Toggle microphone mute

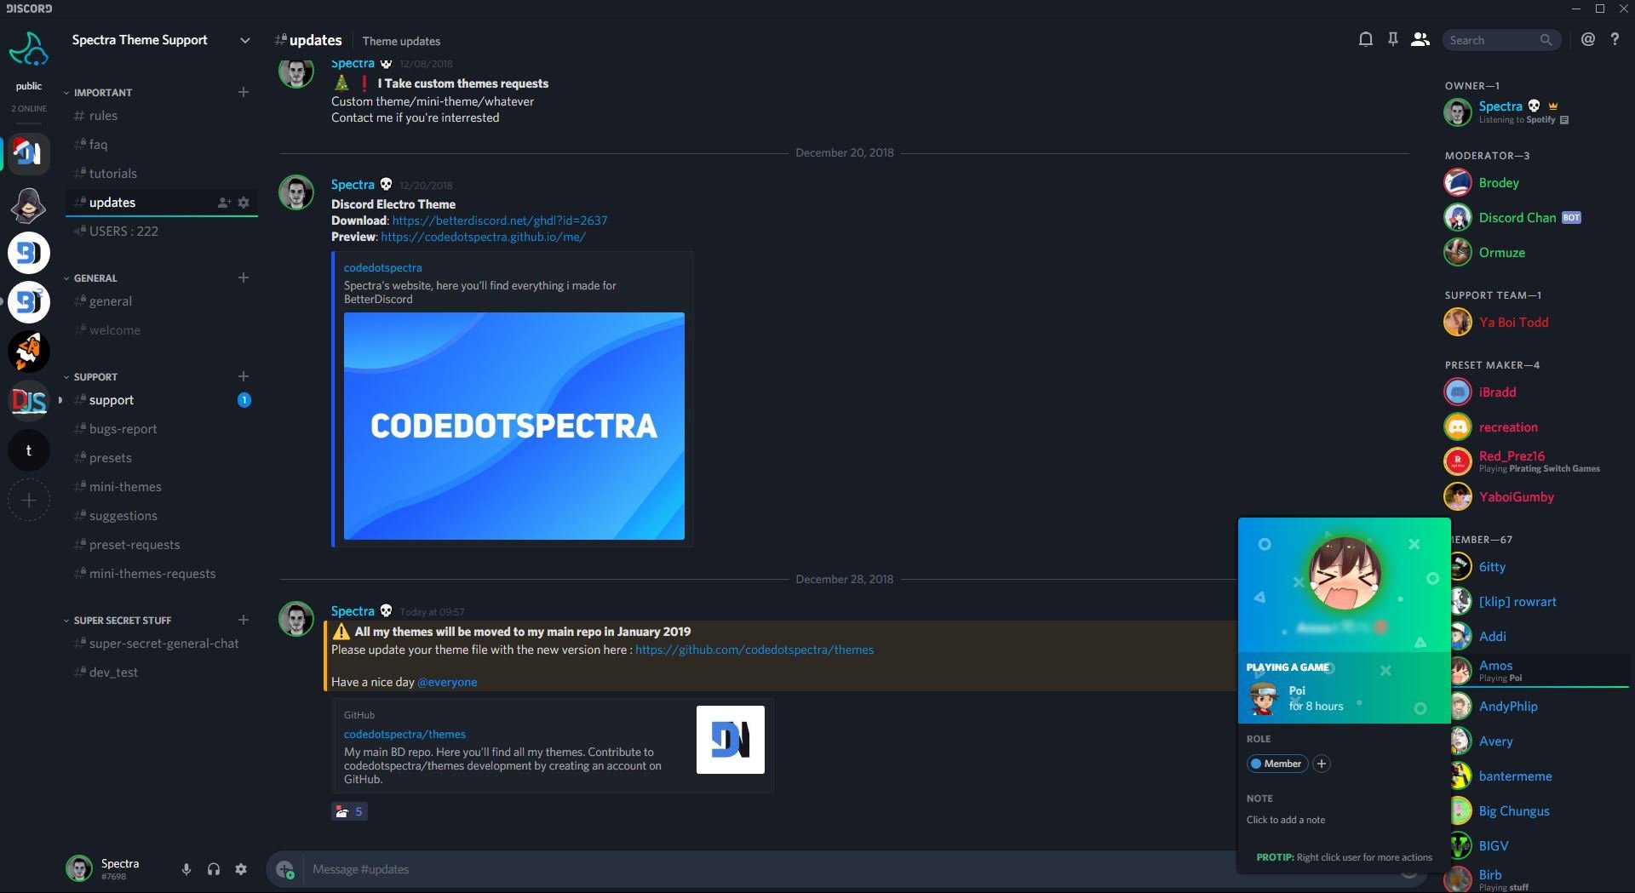pyautogui.click(x=186, y=869)
